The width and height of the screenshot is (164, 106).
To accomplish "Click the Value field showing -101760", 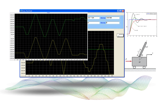I will pyautogui.click(x=113, y=18).
